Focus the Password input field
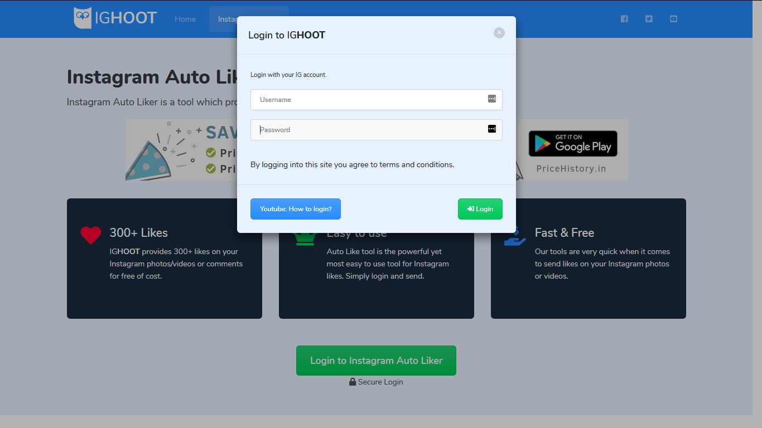The width and height of the screenshot is (762, 428). tap(377, 130)
